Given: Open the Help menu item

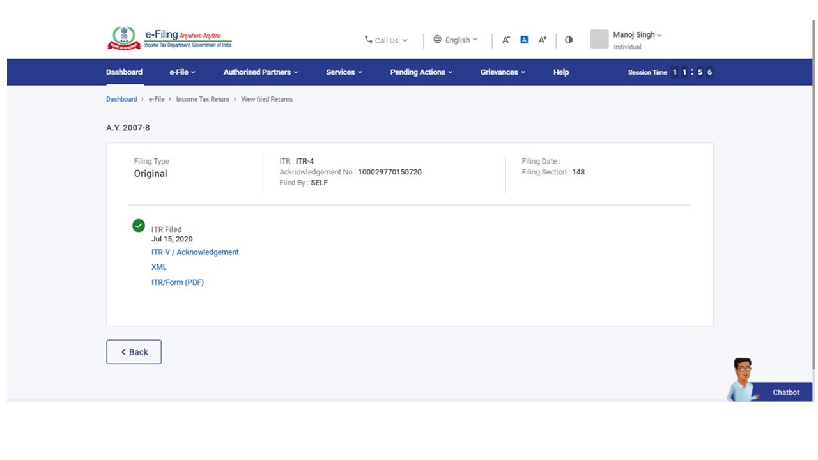Looking at the screenshot, I should [560, 72].
